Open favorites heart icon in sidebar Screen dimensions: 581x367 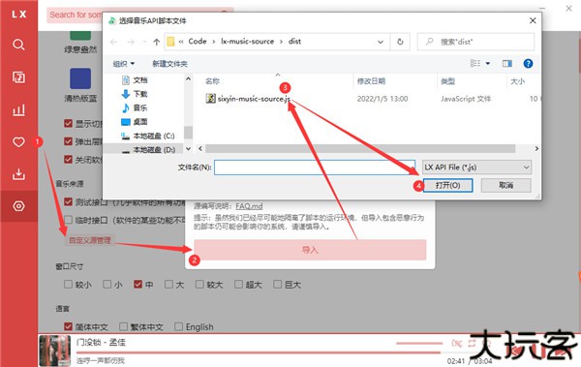coord(18,142)
